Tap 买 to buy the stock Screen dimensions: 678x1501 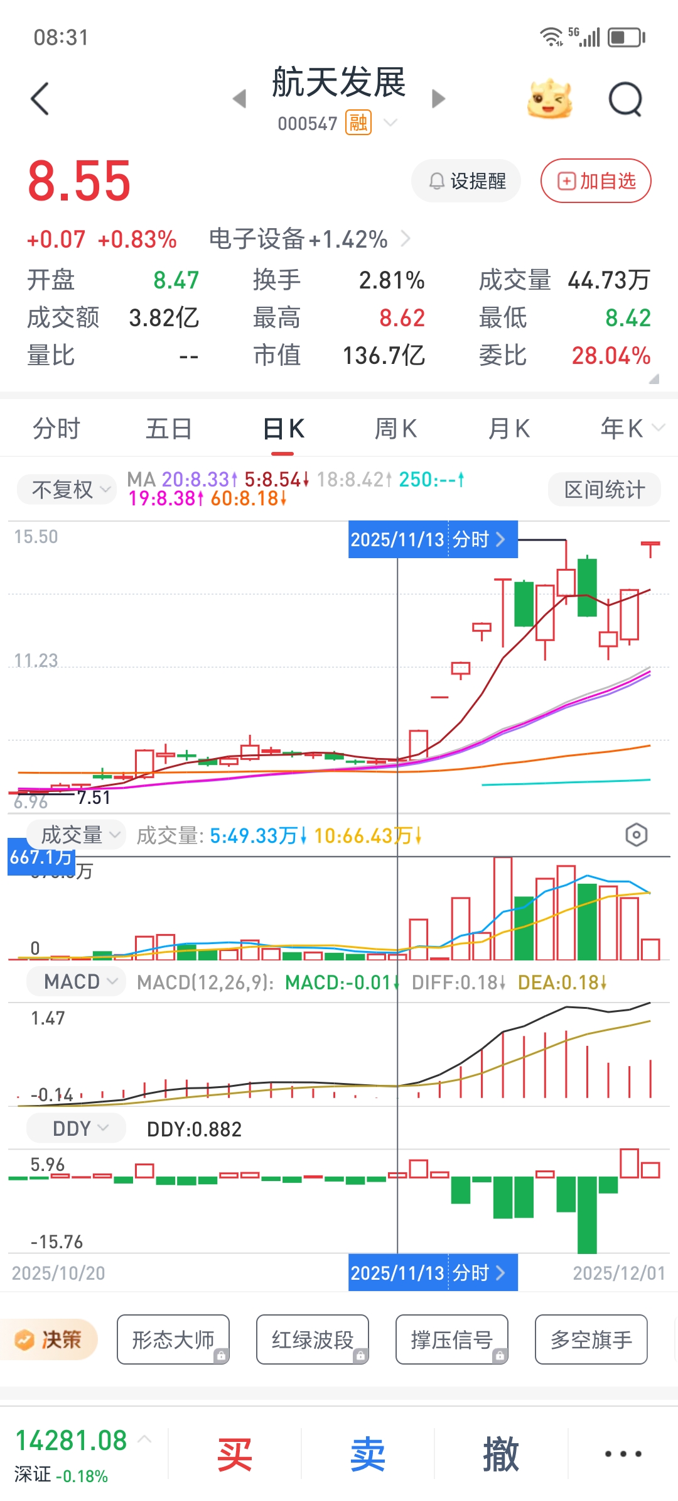[234, 1453]
